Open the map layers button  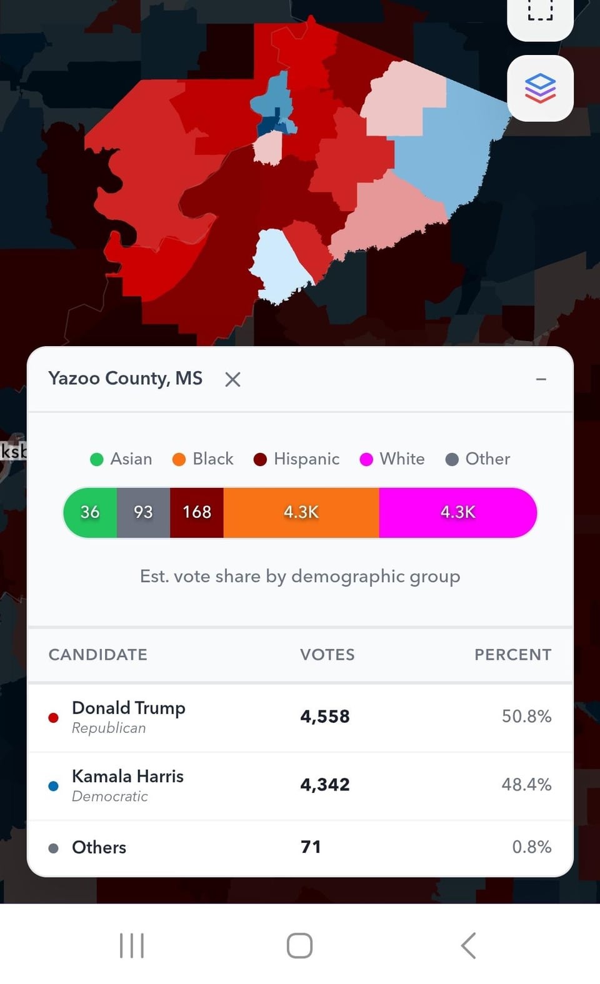point(540,88)
